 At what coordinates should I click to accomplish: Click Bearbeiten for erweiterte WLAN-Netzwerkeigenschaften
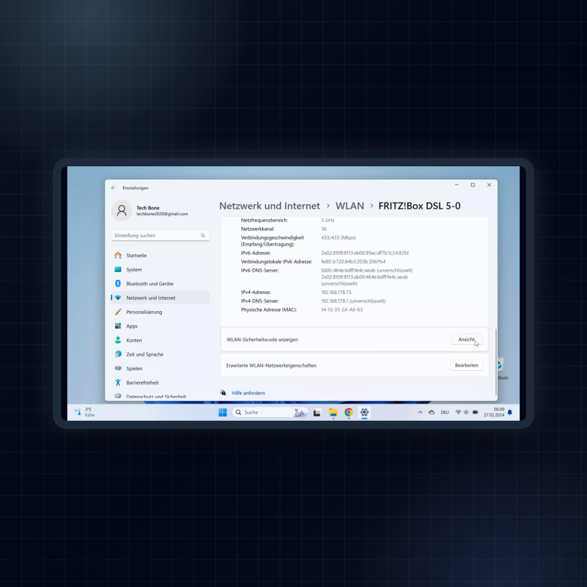pyautogui.click(x=467, y=365)
